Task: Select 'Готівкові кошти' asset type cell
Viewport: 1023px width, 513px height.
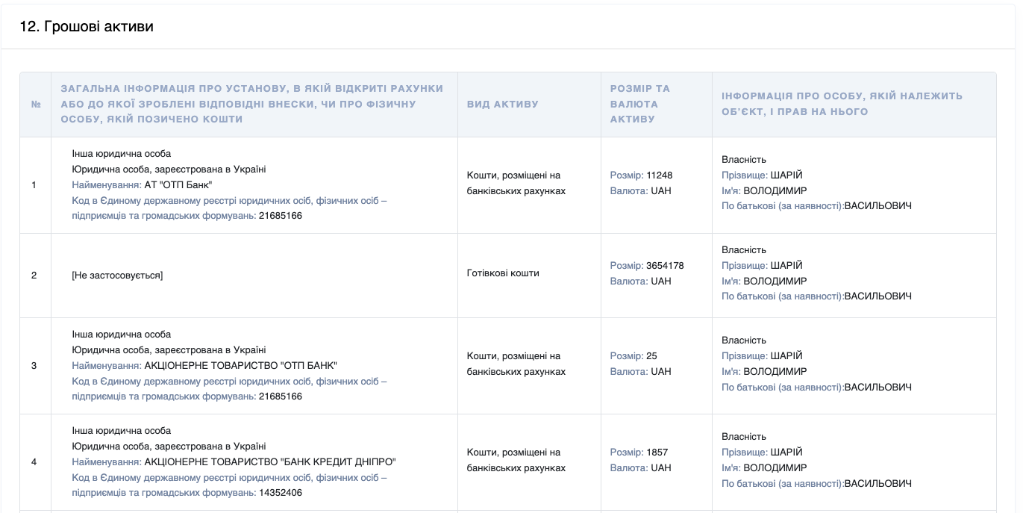Action: coord(503,273)
